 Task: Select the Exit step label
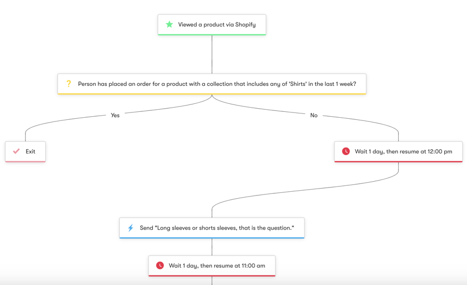click(30, 151)
